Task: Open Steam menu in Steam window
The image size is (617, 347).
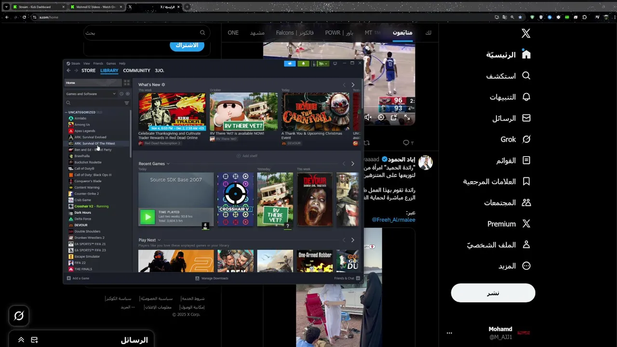Action: 76,64
